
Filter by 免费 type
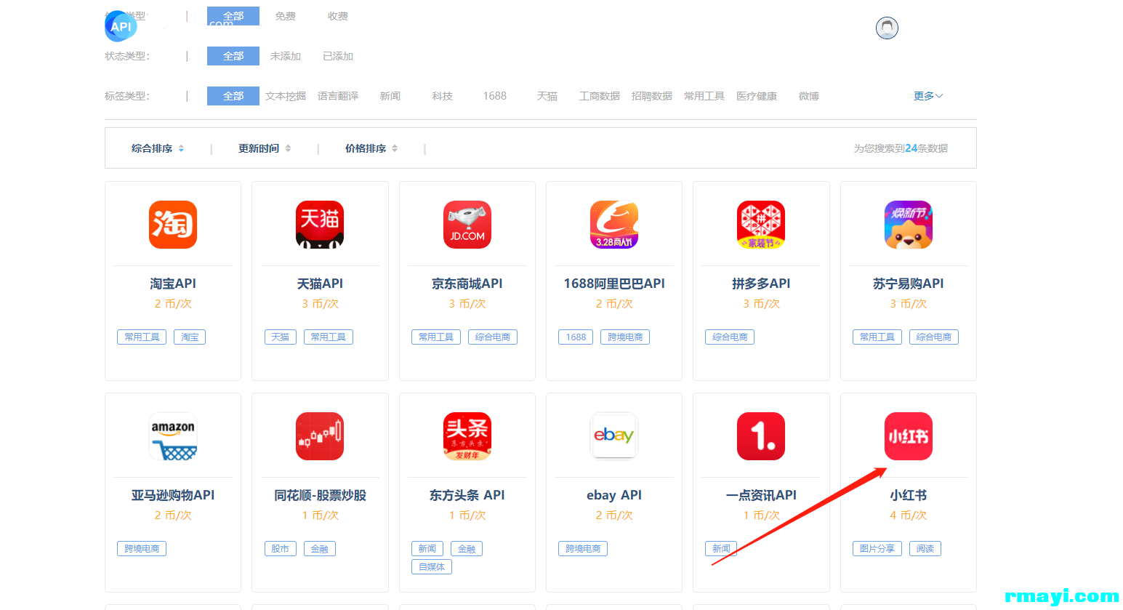pyautogui.click(x=286, y=16)
